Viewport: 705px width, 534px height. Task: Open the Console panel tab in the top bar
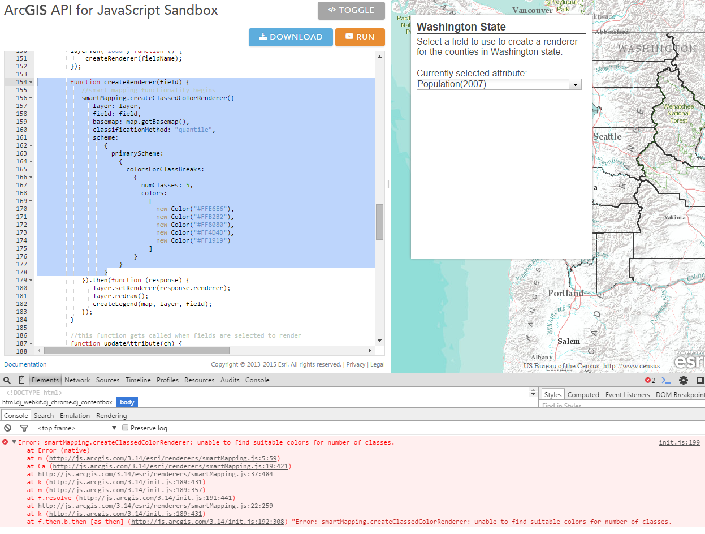257,380
